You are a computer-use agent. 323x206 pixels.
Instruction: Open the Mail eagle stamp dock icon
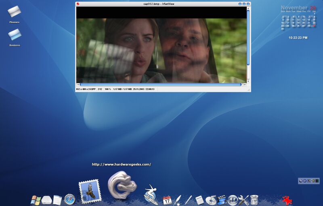coord(90,192)
